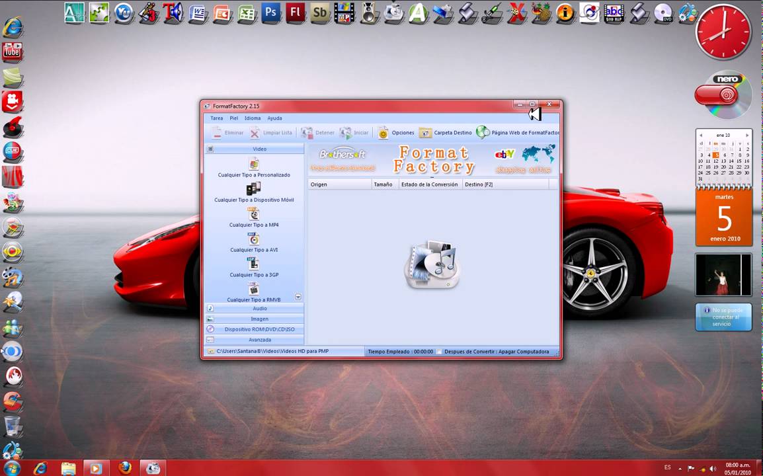Viewport: 763px width, 476px height.
Task: Open Excel from the top dock
Action: pyautogui.click(x=247, y=13)
